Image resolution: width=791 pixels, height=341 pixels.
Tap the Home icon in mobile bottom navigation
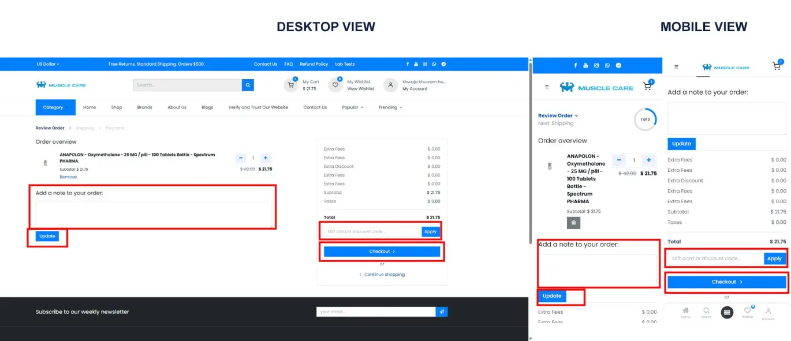[x=685, y=310]
